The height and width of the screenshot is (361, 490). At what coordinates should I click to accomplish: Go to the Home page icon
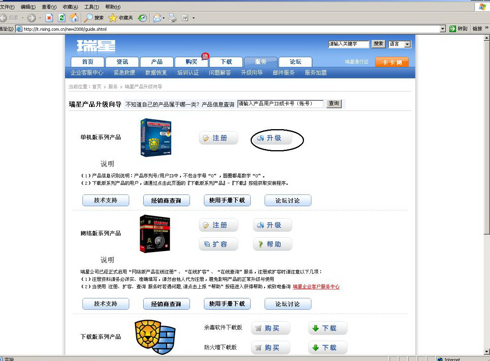click(74, 18)
